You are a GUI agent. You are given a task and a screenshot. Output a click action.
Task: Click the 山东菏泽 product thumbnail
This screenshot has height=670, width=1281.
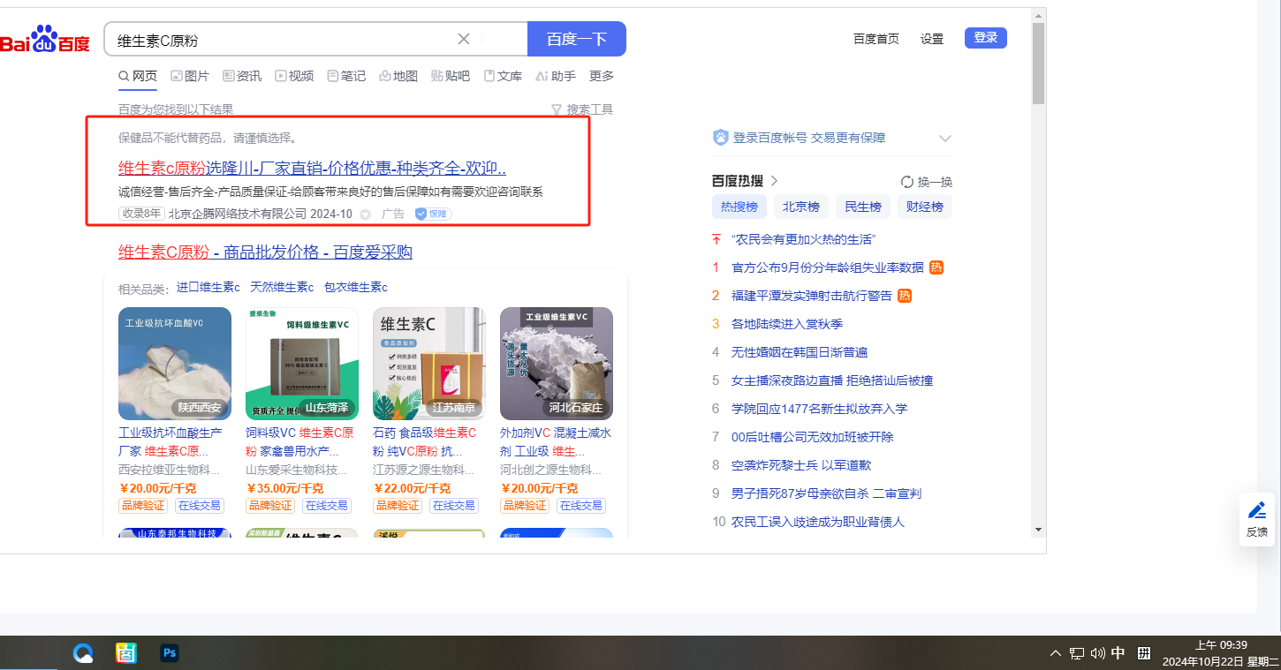click(x=302, y=364)
